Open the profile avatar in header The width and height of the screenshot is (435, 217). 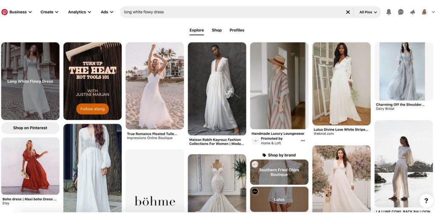tap(424, 12)
